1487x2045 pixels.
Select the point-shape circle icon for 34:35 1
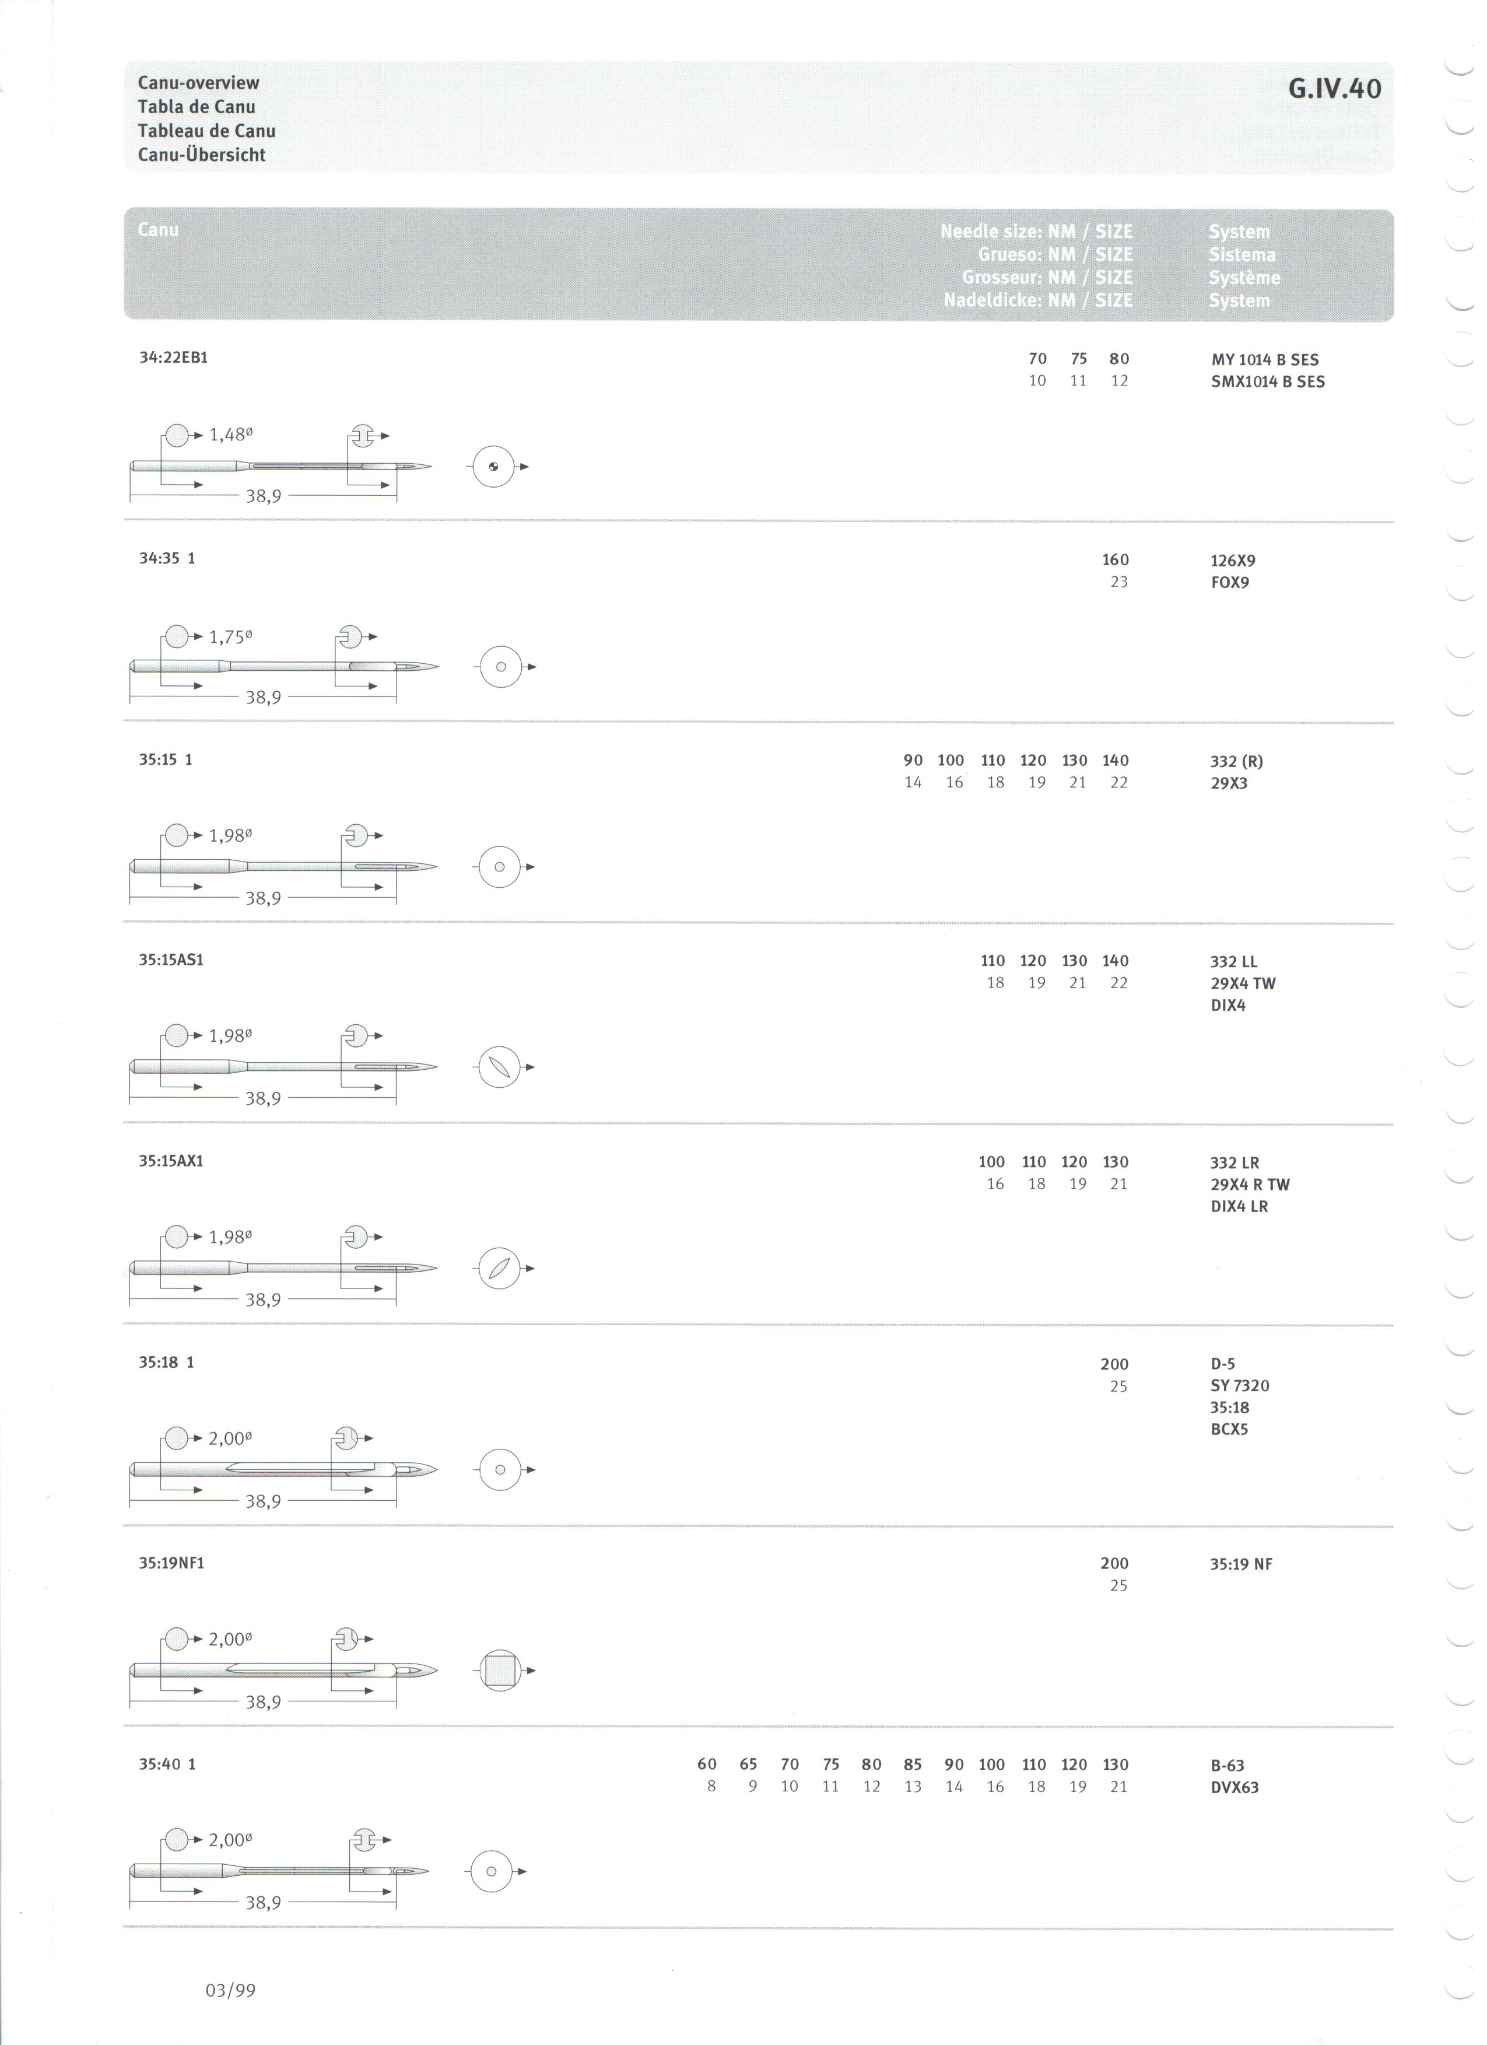[501, 668]
